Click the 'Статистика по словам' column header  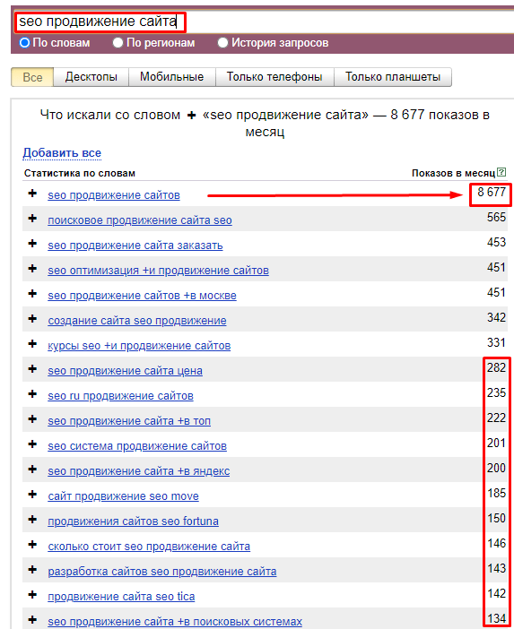pos(80,173)
